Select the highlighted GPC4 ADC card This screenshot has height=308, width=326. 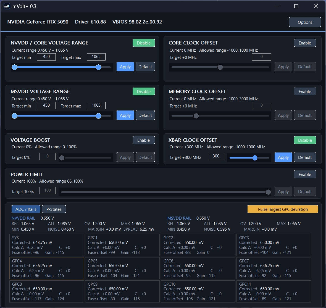[x=47, y=268]
